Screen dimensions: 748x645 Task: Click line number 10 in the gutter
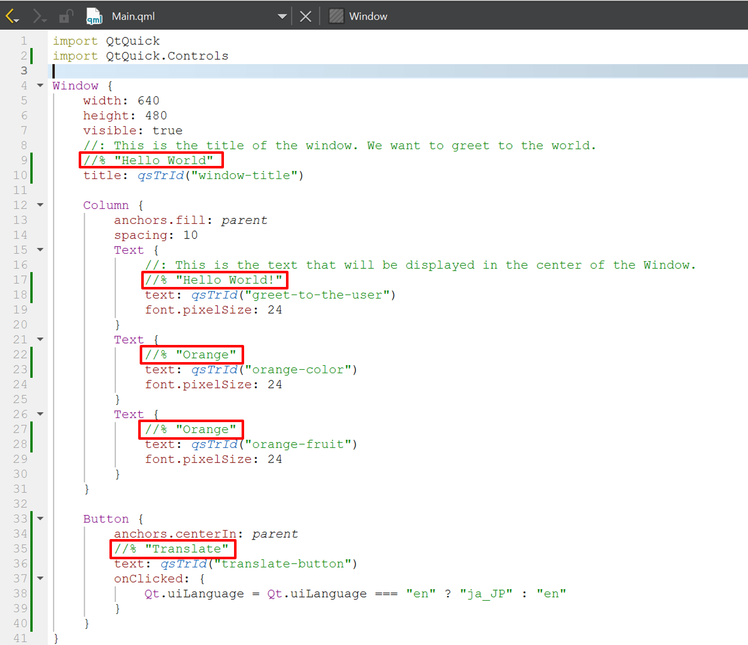[20, 175]
